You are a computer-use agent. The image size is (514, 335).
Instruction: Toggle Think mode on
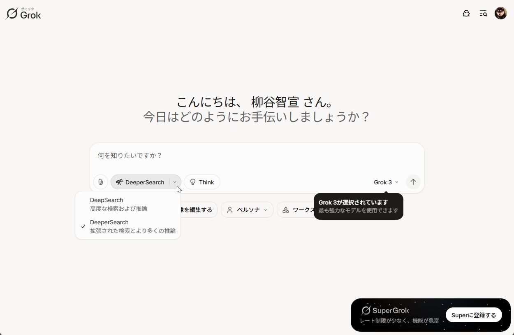[x=202, y=182]
